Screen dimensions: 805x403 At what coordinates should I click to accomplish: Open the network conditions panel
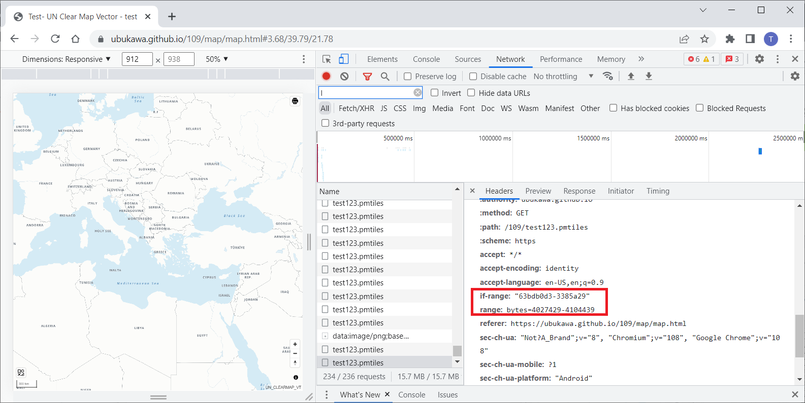tap(607, 76)
